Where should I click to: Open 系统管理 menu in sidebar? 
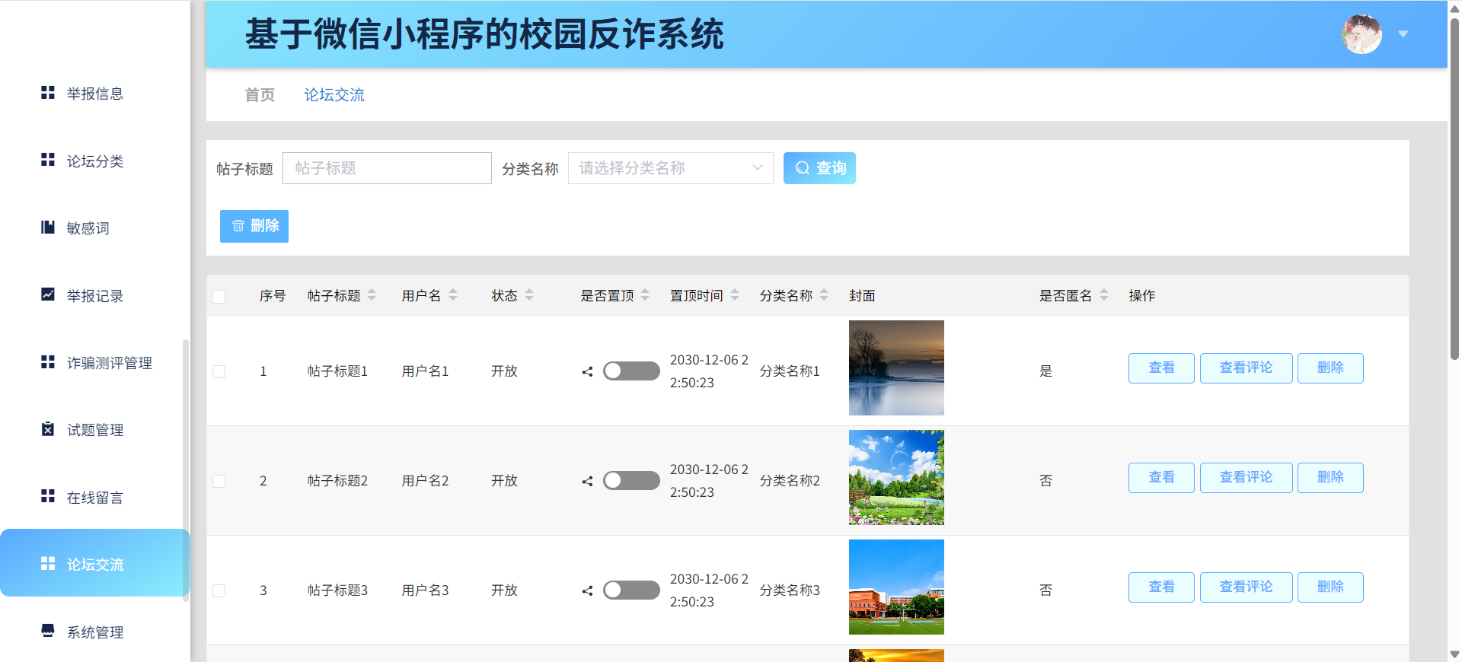[x=95, y=632]
